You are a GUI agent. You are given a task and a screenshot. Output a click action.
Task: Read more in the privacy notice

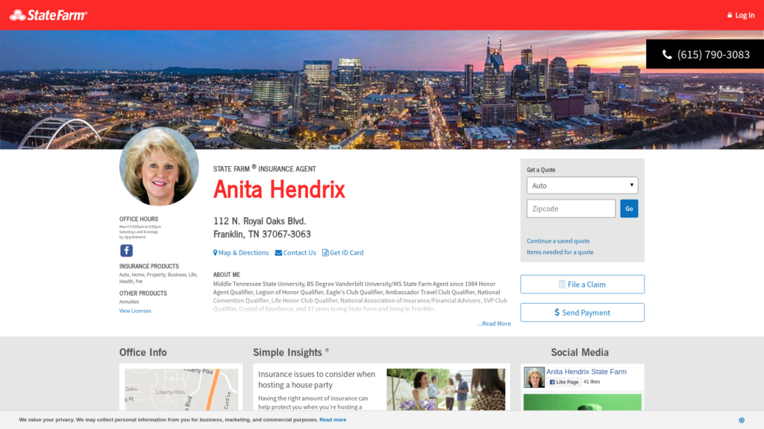click(333, 420)
